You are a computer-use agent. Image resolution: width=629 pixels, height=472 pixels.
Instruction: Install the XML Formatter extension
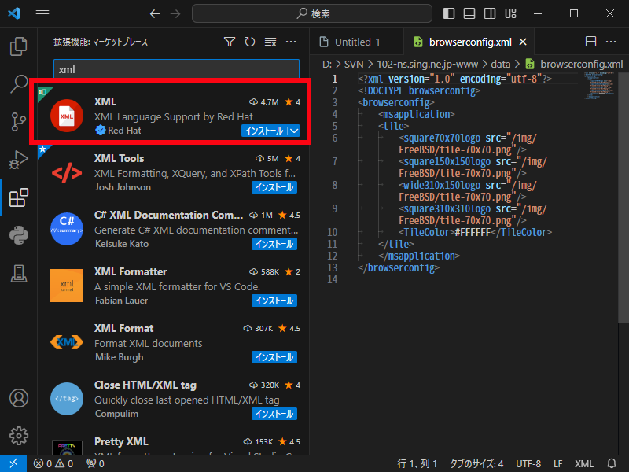point(274,301)
